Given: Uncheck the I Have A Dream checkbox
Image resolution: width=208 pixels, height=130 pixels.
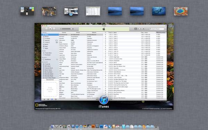Looking at the screenshot, I should tap(105, 77).
